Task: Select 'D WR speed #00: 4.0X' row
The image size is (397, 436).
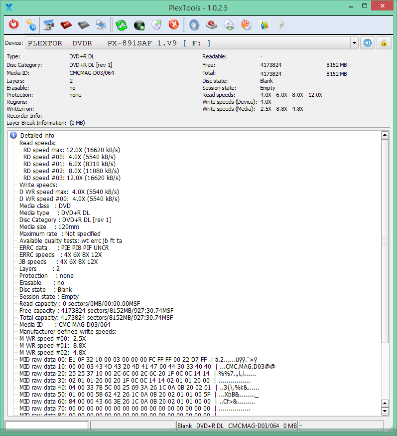Action: point(69,199)
